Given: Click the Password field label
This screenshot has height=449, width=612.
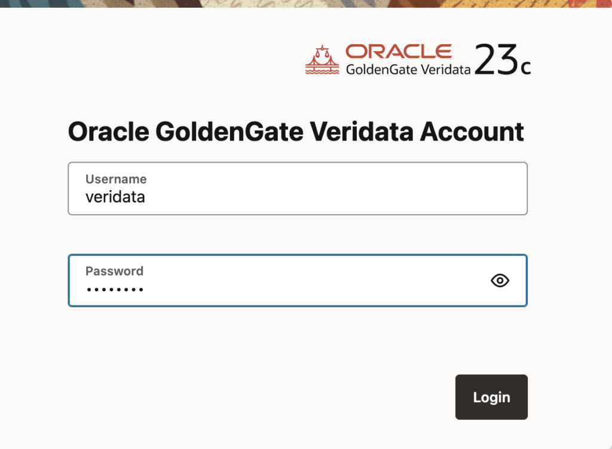Looking at the screenshot, I should [x=114, y=271].
